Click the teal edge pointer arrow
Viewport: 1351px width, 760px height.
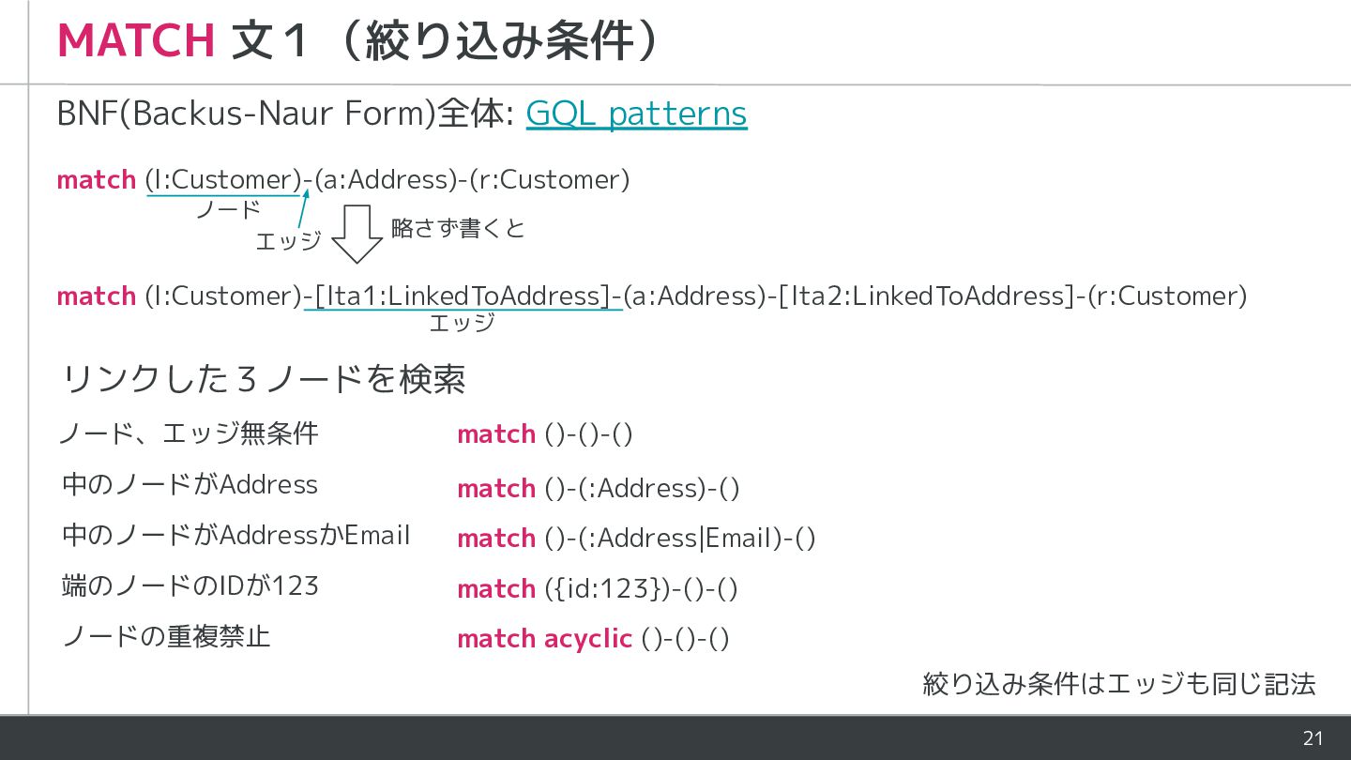click(303, 207)
